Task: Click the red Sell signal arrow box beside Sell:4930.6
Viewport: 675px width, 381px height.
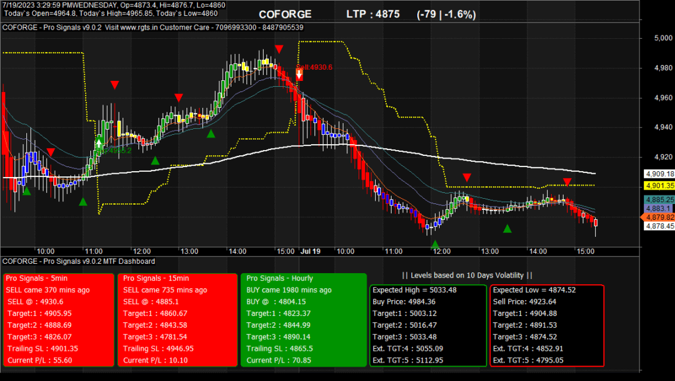Action: click(299, 74)
